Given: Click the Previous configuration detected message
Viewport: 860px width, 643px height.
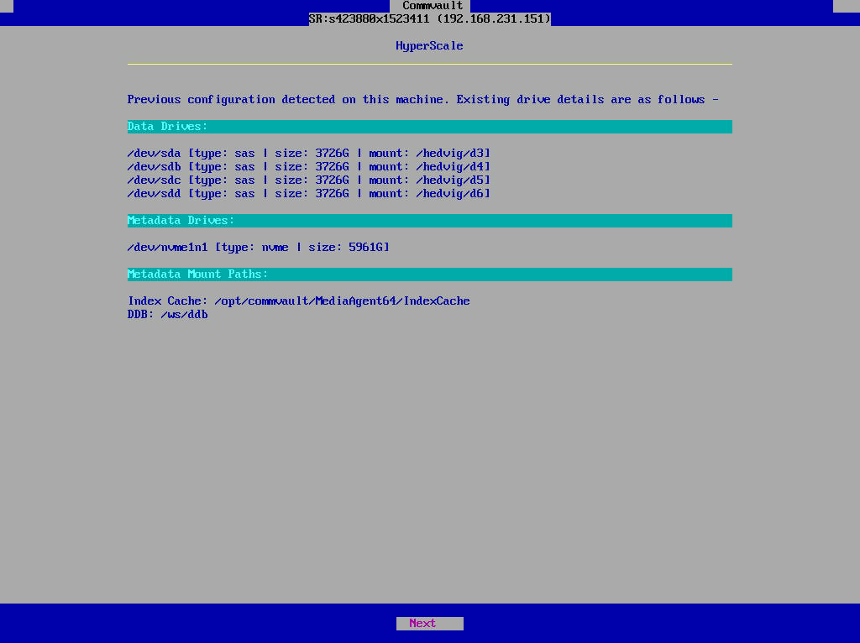Looking at the screenshot, I should (423, 100).
